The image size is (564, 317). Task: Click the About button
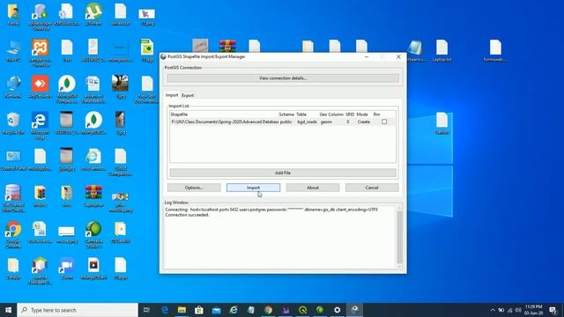[x=313, y=188]
